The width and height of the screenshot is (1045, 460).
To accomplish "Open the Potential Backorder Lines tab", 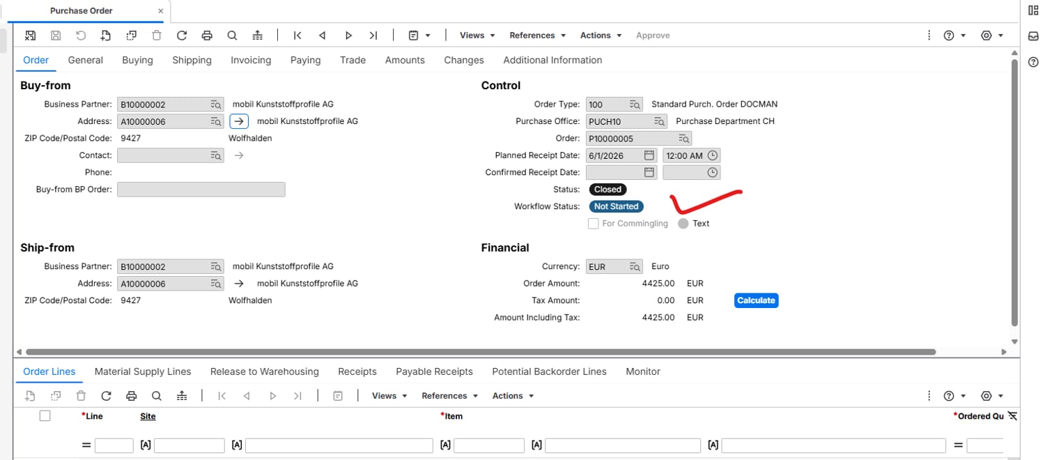I will pyautogui.click(x=549, y=371).
